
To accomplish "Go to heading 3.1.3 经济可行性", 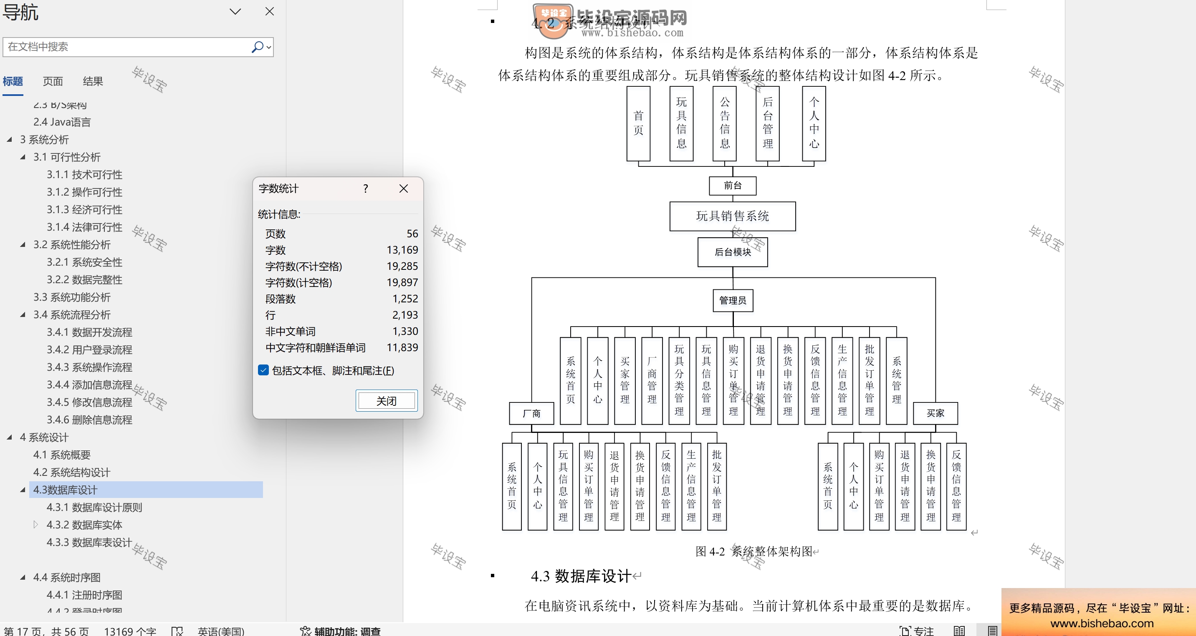I will click(84, 210).
